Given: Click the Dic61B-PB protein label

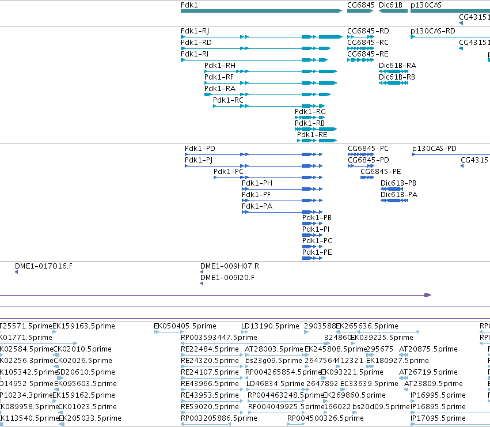Looking at the screenshot, I should 398,183.
